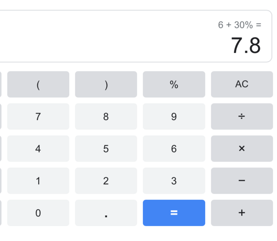
Task: Clear everything with the AC button
Action: pos(242,84)
